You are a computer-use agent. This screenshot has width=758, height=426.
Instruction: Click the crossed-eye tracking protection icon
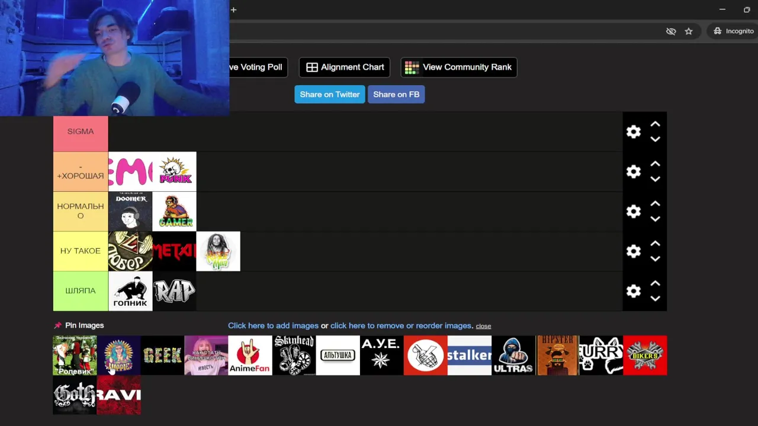click(671, 31)
